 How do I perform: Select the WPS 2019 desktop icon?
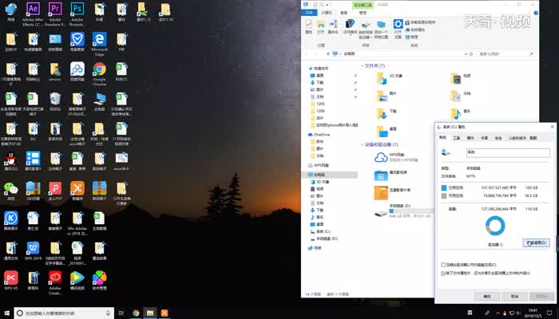pyautogui.click(x=33, y=250)
